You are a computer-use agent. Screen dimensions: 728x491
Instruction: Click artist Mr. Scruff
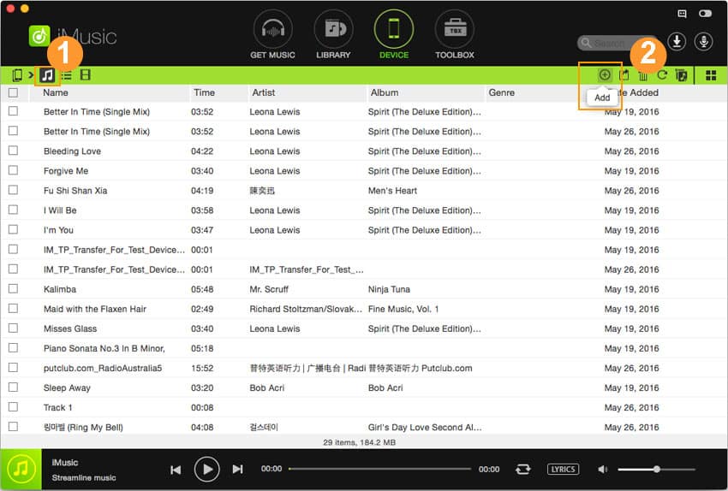click(x=269, y=289)
